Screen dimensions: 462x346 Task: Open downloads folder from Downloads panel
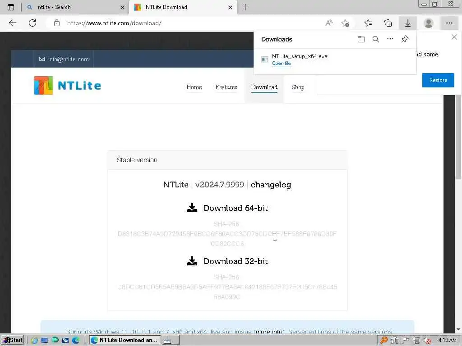pos(361,39)
